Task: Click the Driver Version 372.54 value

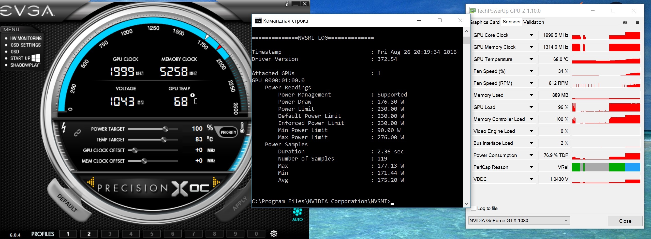Action: pos(387,59)
